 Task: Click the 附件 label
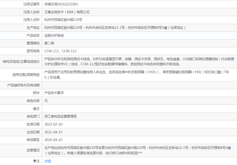pyautogui.click(x=36, y=93)
